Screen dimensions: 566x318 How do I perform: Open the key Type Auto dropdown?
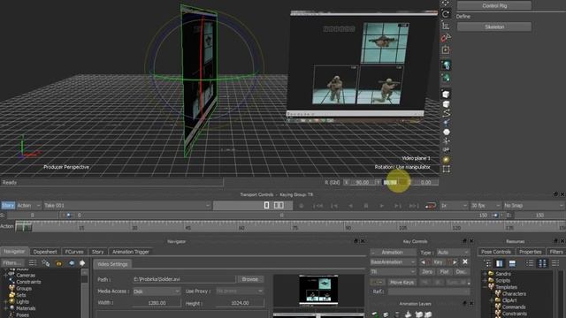click(453, 253)
